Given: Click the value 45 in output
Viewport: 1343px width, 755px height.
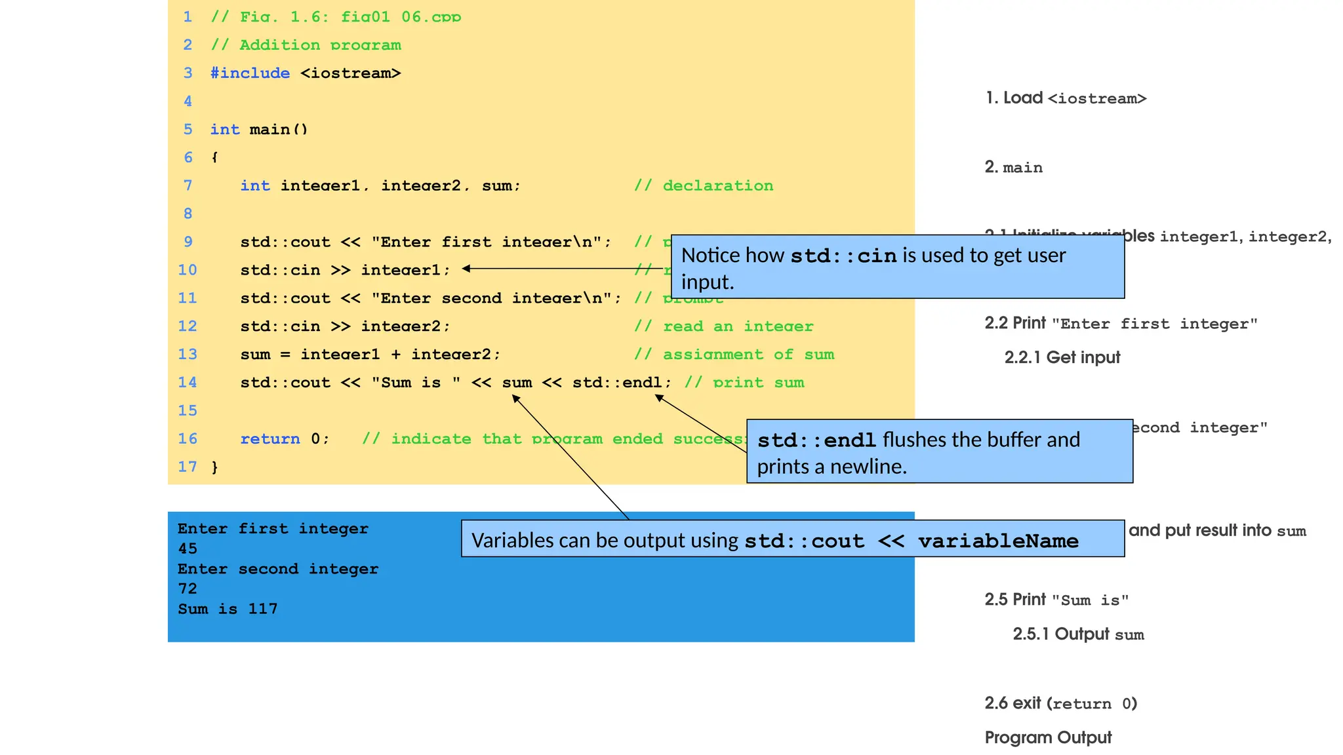Looking at the screenshot, I should (x=188, y=549).
